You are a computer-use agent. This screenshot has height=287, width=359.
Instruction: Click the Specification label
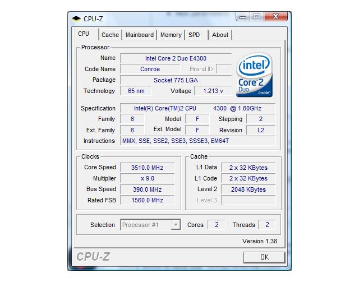tap(98, 108)
